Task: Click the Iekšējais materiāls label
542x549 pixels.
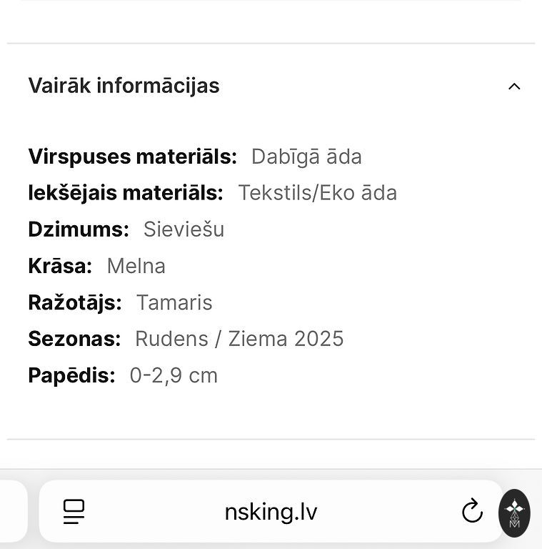Action: tap(126, 193)
